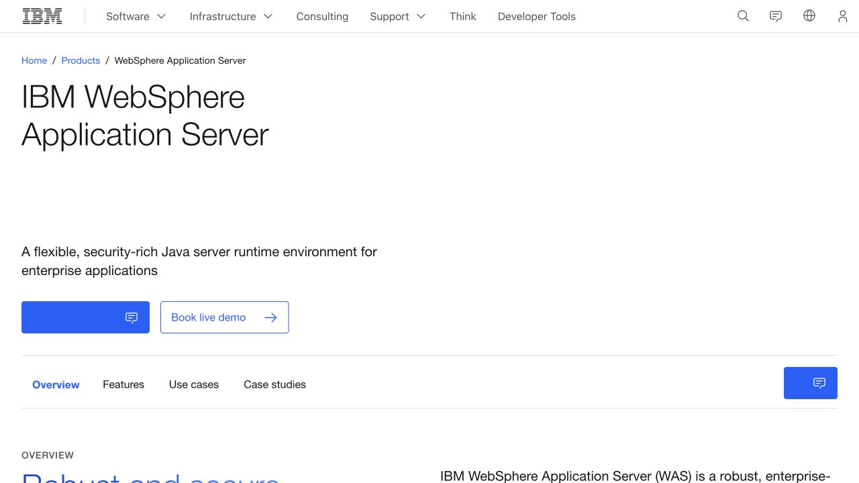Expand the Infrastructure menu

click(232, 16)
